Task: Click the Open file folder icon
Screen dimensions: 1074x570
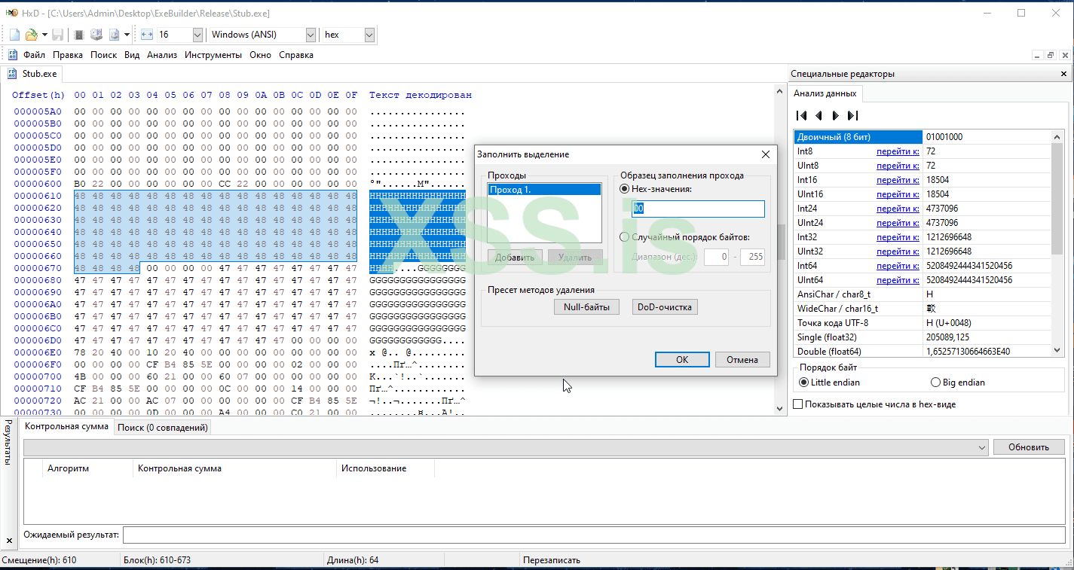Action: tap(32, 35)
